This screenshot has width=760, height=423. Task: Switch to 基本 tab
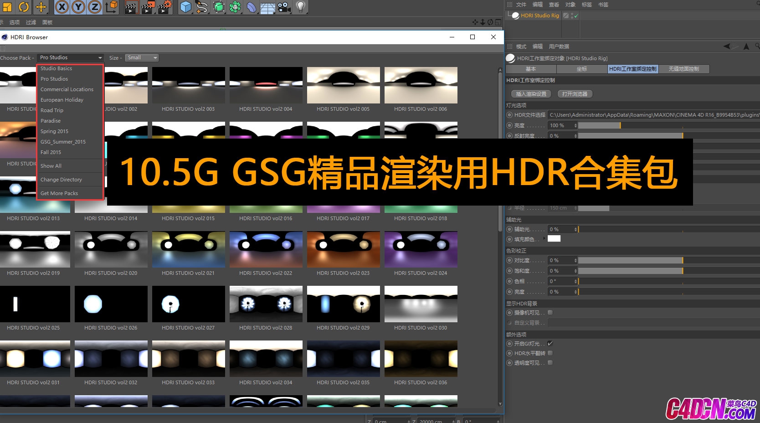coord(531,69)
